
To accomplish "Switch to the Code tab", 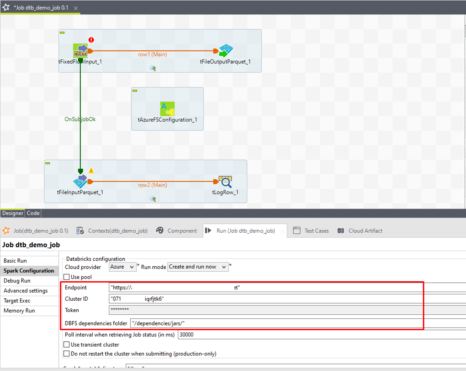I will [x=33, y=213].
